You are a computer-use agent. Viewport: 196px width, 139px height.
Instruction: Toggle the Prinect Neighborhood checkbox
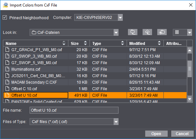(5, 18)
